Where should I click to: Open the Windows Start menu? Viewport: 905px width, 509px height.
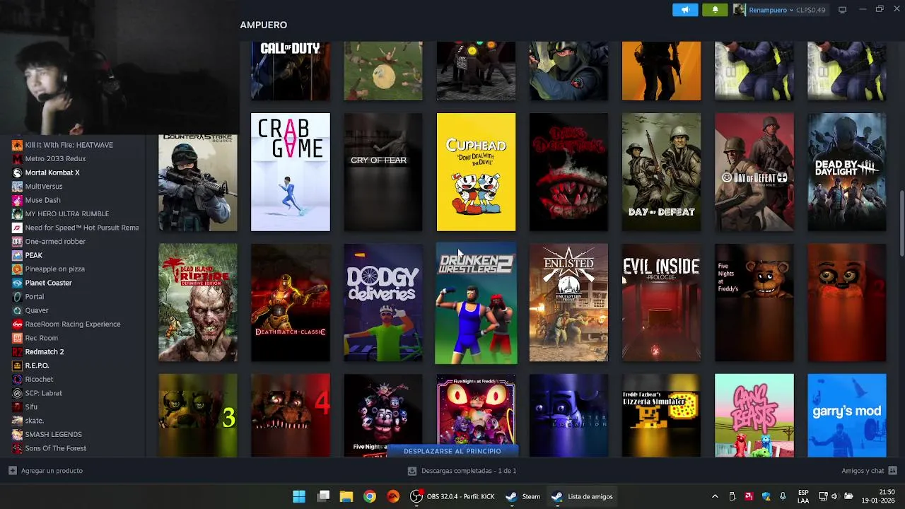coord(299,496)
